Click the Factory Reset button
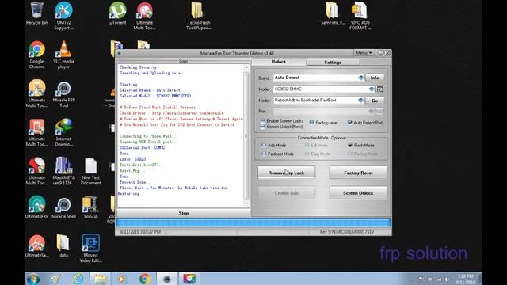This screenshot has height=285, width=507. [x=358, y=173]
